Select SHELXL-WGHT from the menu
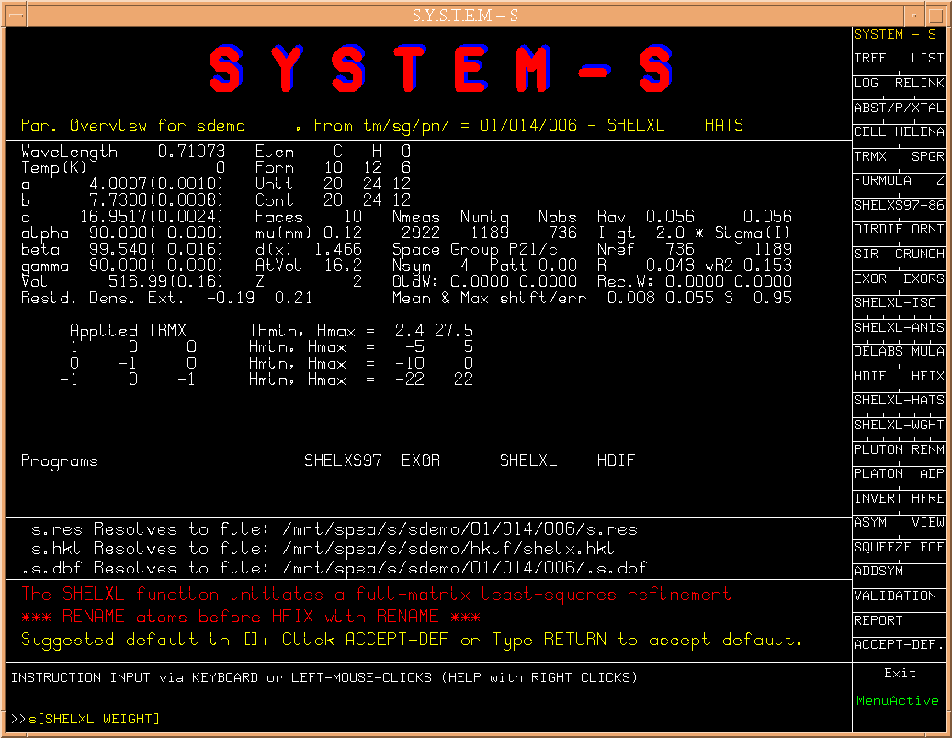 [898, 425]
